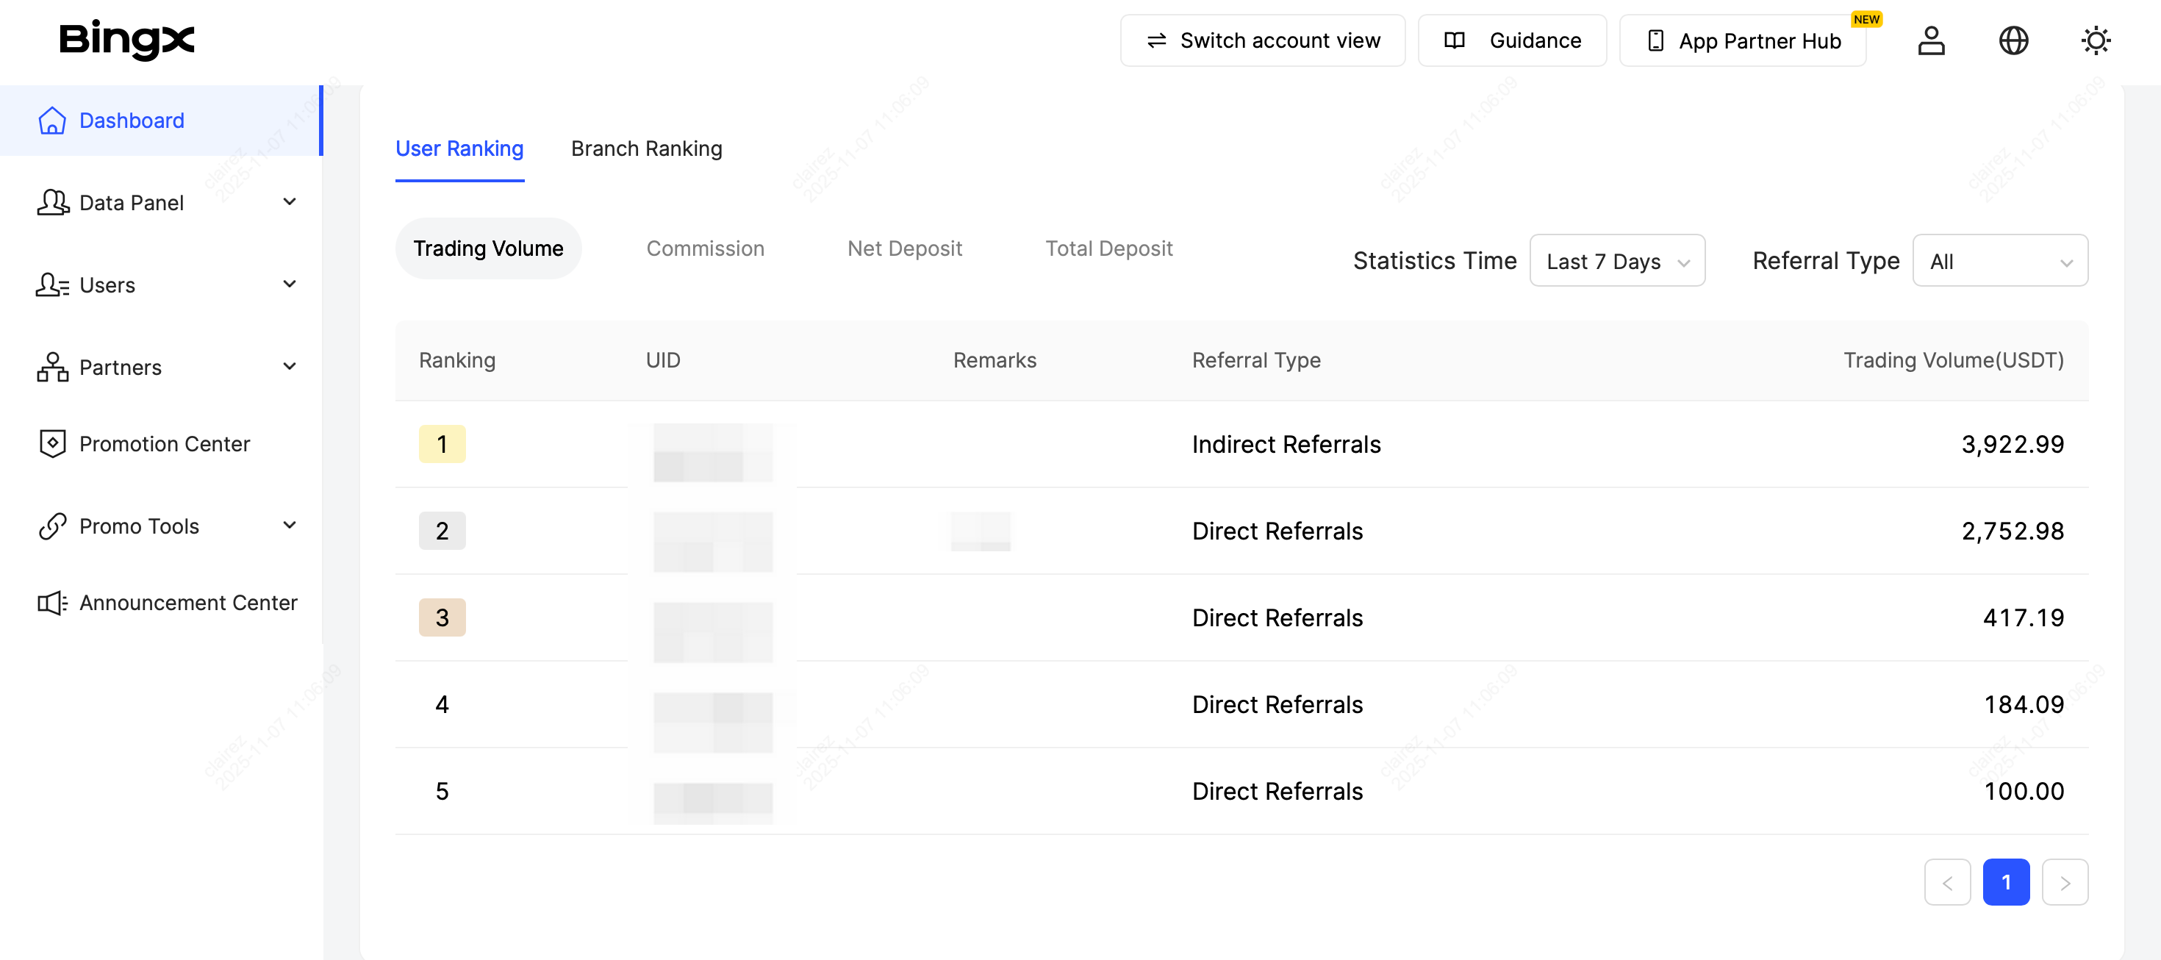Select the Total Deposit filter
This screenshot has width=2161, height=960.
(x=1108, y=248)
